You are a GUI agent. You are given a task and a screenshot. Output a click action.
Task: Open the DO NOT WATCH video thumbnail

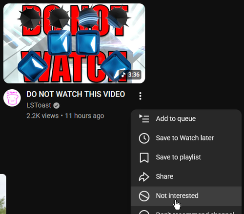point(74,43)
